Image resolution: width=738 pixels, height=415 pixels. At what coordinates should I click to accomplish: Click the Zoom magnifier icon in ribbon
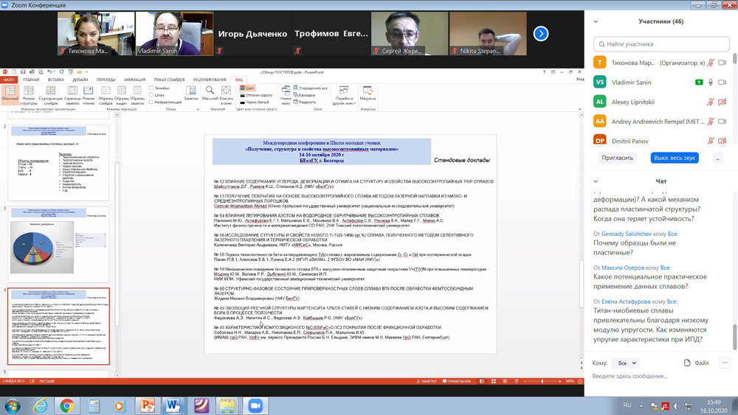(210, 94)
